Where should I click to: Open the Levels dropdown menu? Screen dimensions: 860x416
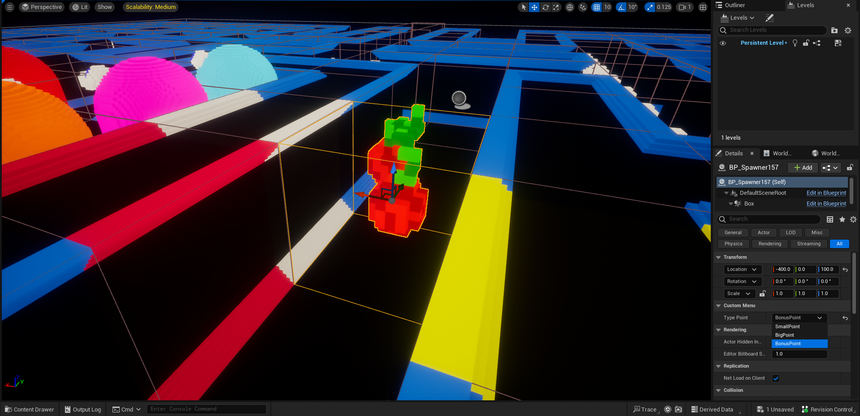(738, 18)
